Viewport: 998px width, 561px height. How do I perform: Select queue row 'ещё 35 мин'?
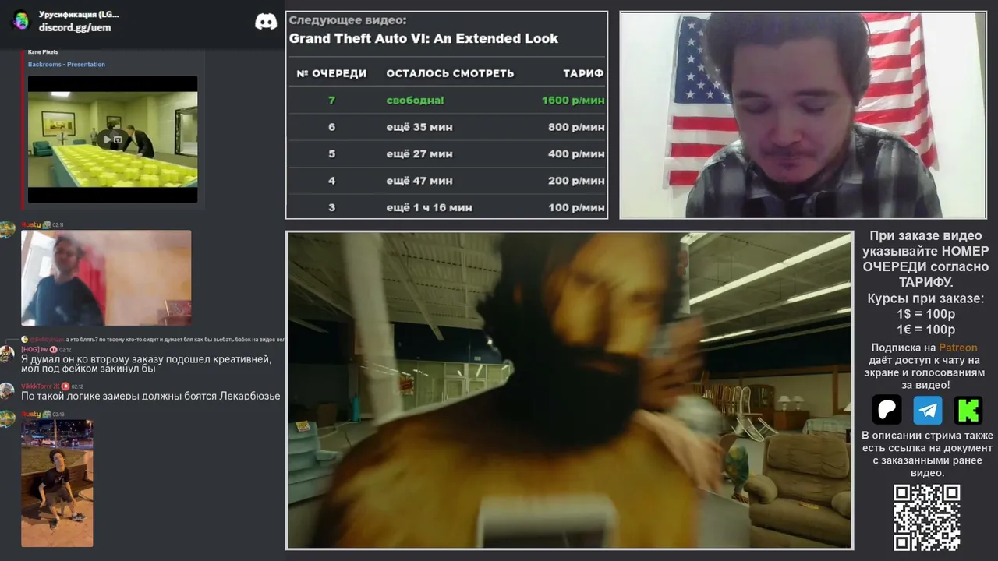447,127
